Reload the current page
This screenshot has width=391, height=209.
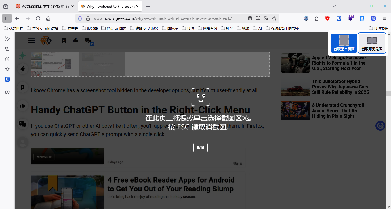(38, 18)
